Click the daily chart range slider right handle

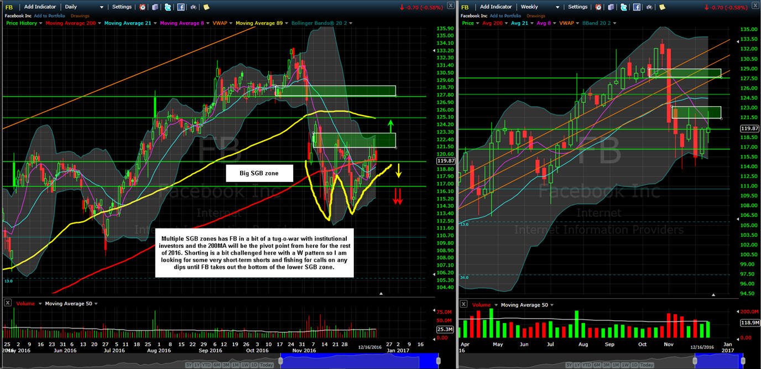pos(439,361)
